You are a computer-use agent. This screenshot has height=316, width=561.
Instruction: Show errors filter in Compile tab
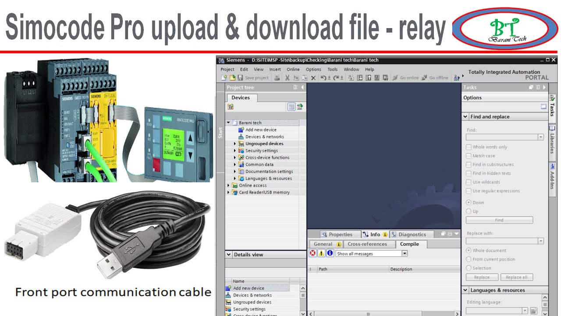tap(313, 253)
